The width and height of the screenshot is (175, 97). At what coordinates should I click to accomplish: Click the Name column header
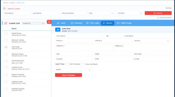pos(14,29)
